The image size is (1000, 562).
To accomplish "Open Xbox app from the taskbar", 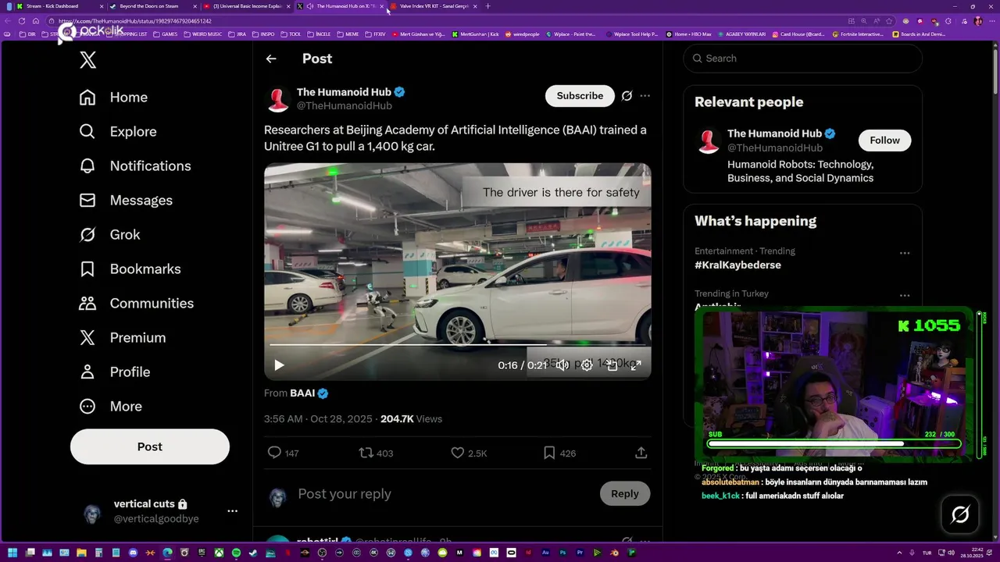I will 219,553.
